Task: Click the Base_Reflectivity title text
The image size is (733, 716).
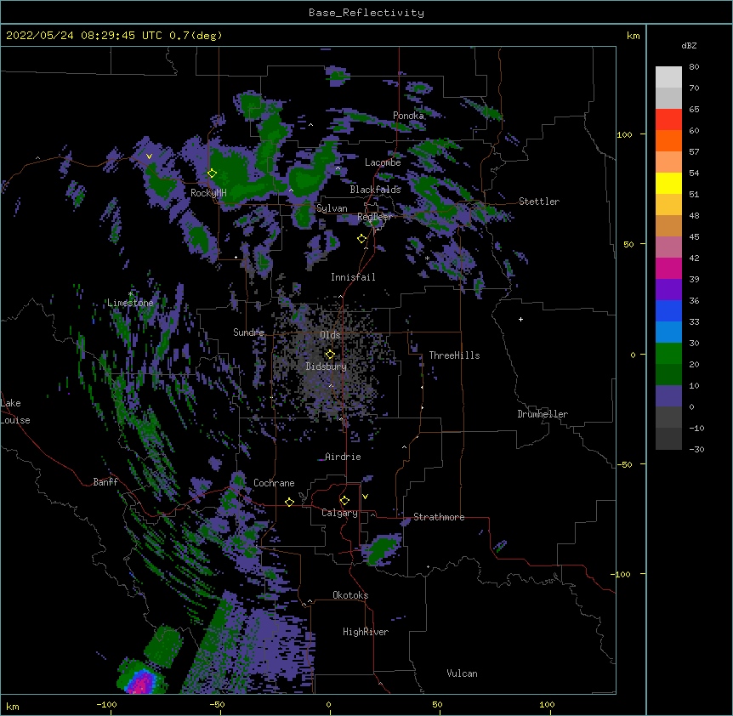Action: tap(366, 13)
